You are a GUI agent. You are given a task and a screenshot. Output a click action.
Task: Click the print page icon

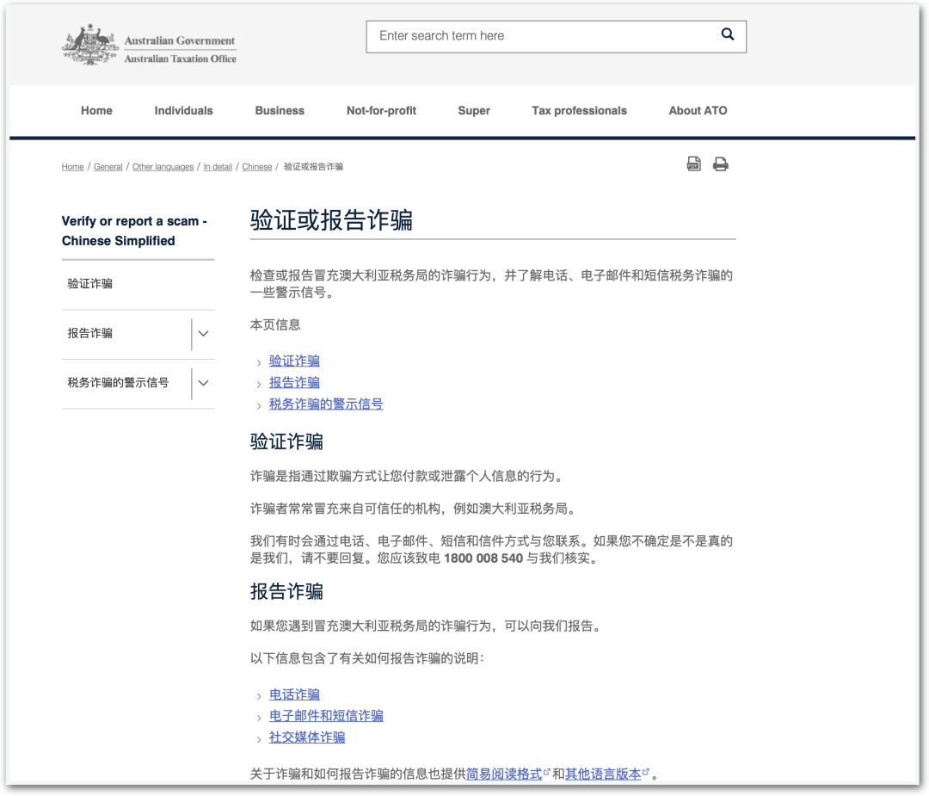(x=721, y=164)
